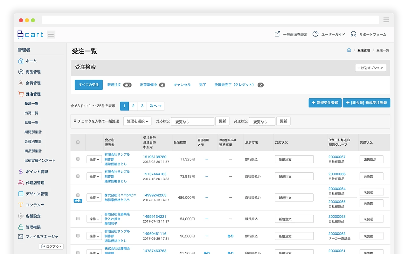407x254 pixels.
Task: Click the Bcart logo
Action: coord(30,34)
